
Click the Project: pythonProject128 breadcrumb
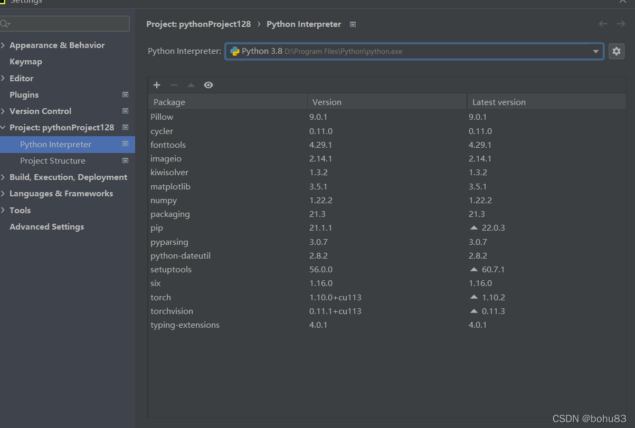(x=198, y=24)
